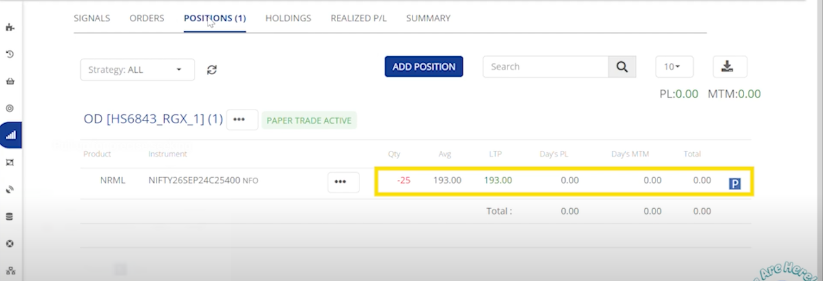Expand the 10 rows-per-page dropdown
This screenshot has width=823, height=281.
click(x=674, y=67)
